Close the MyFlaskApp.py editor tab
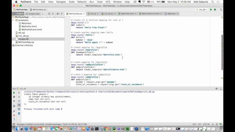235x132 pixels. [x=84, y=14]
